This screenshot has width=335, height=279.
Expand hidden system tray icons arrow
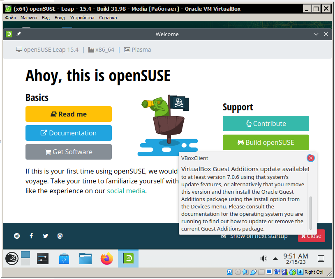click(275, 258)
